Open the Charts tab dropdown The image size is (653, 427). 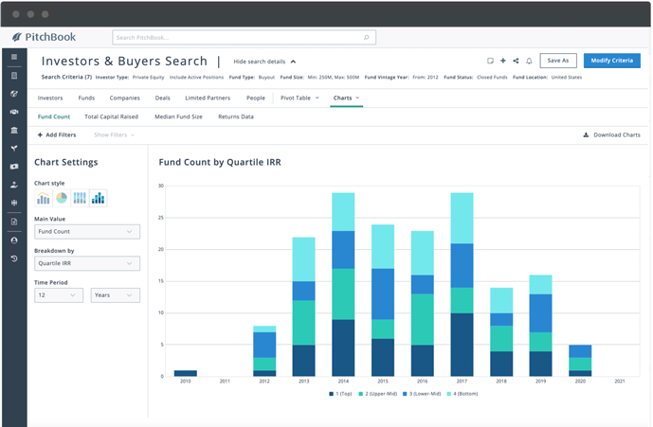point(347,98)
